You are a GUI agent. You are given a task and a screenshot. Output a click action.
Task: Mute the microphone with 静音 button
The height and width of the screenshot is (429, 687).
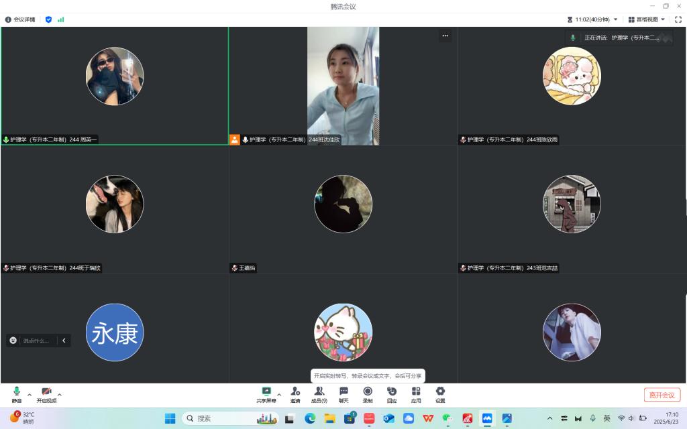(16, 393)
